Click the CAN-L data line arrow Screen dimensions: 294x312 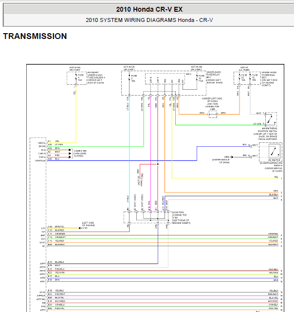[x=70, y=157]
